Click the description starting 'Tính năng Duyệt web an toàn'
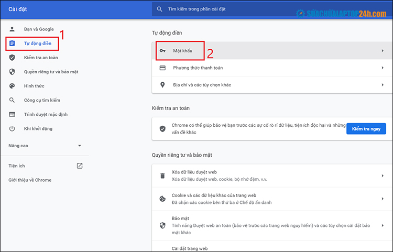The width and height of the screenshot is (393, 252). [x=271, y=229]
